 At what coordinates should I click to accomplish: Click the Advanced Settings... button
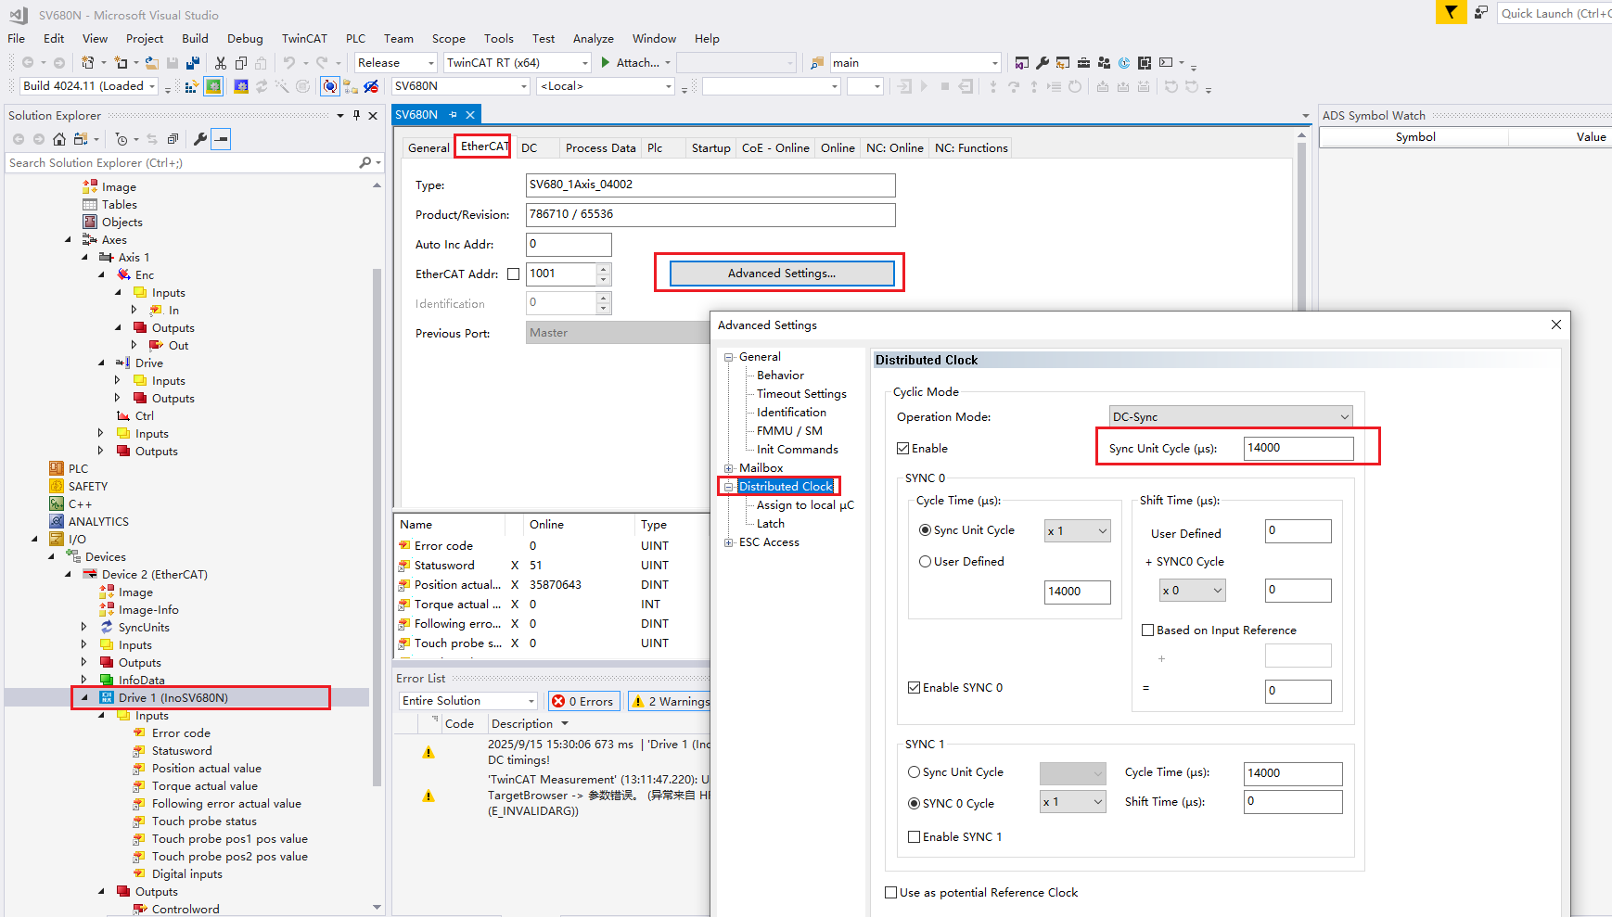tap(782, 274)
